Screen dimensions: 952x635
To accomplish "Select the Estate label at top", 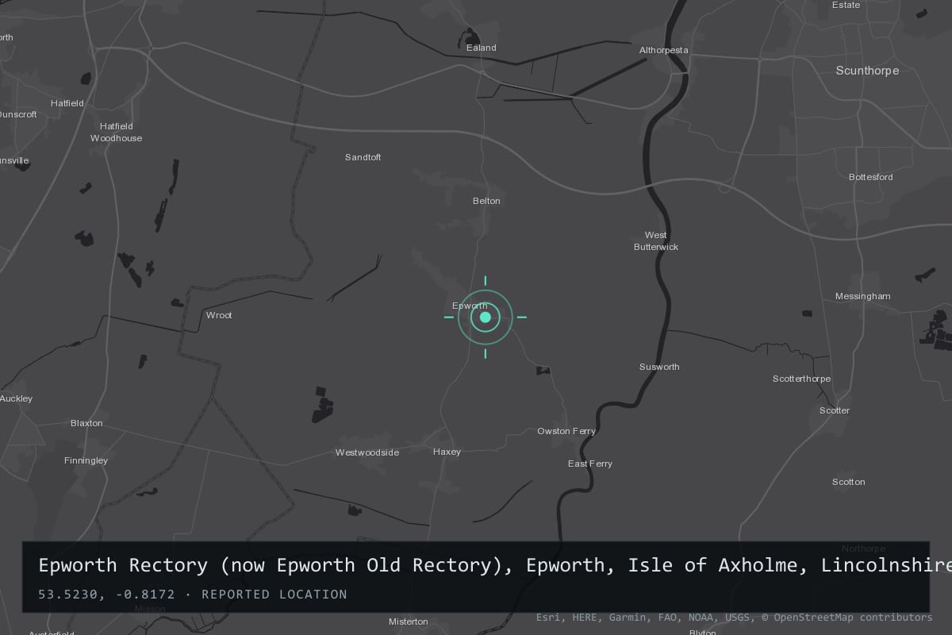I will tap(846, 5).
